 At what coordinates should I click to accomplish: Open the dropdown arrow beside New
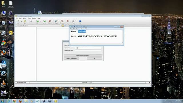tap(21, 22)
